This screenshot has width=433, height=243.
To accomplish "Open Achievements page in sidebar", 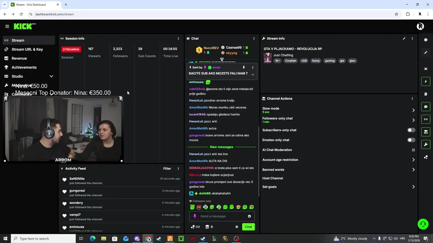I will pos(29,67).
